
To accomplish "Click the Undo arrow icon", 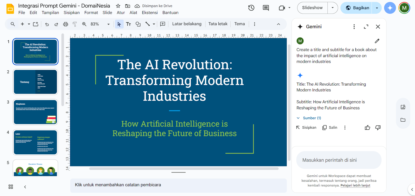I will pos(47,24).
